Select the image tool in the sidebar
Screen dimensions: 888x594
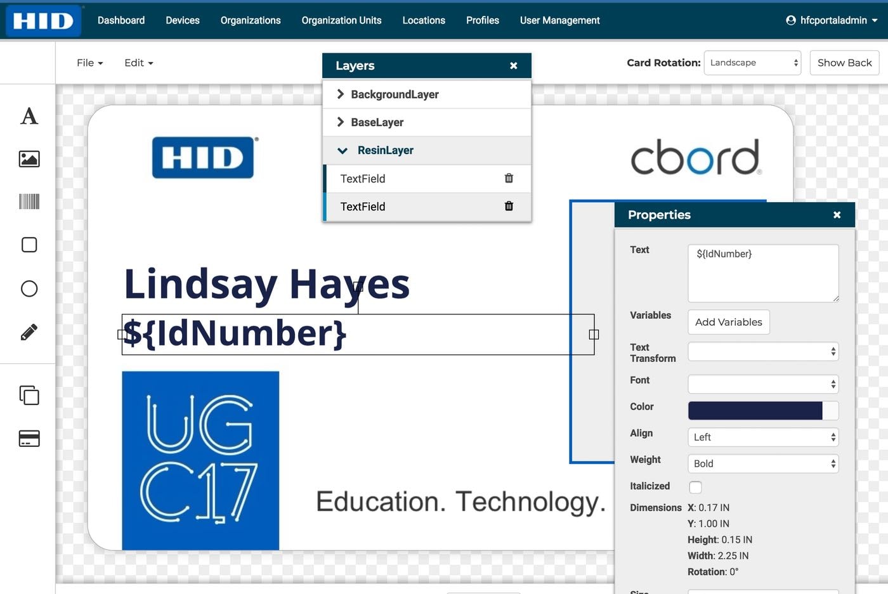(x=29, y=158)
